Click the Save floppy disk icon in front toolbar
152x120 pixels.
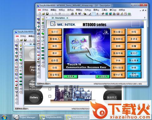47,14
